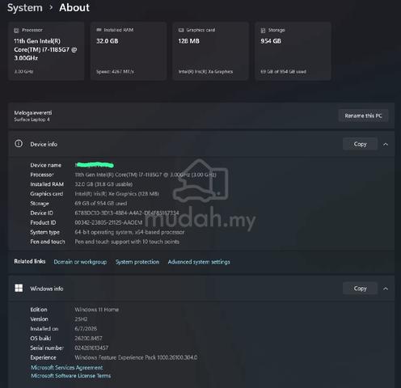
Task: Open Microsoft Software License Terms link
Action: 71,376
